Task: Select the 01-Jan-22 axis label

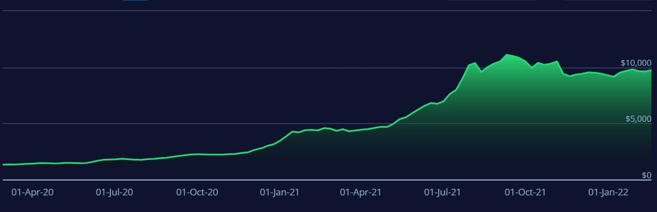Action: coord(609,193)
